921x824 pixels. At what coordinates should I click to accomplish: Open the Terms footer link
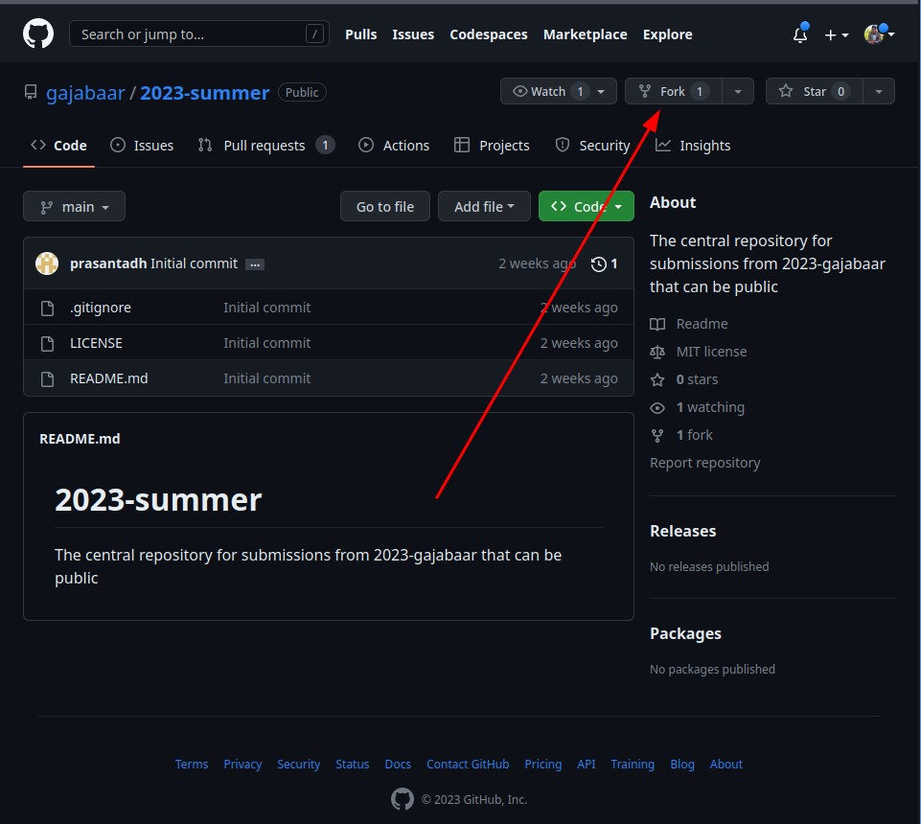(x=192, y=764)
